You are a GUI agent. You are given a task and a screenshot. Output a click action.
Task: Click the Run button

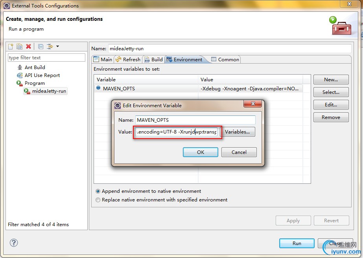(297, 243)
